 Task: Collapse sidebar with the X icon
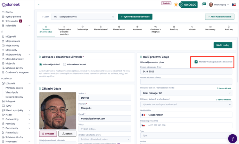click(39, 5)
